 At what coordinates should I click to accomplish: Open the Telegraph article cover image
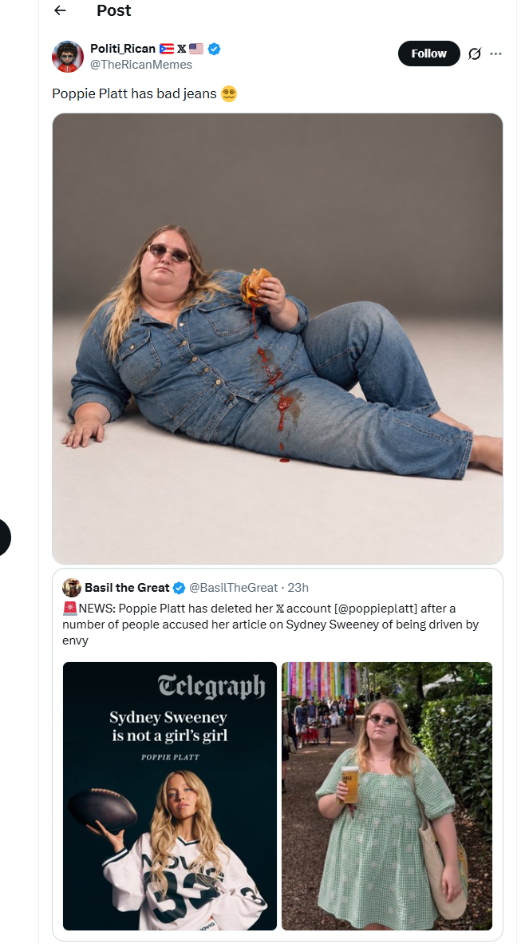(170, 796)
